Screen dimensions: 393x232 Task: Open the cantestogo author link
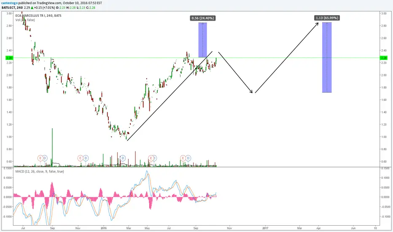click(x=9, y=3)
